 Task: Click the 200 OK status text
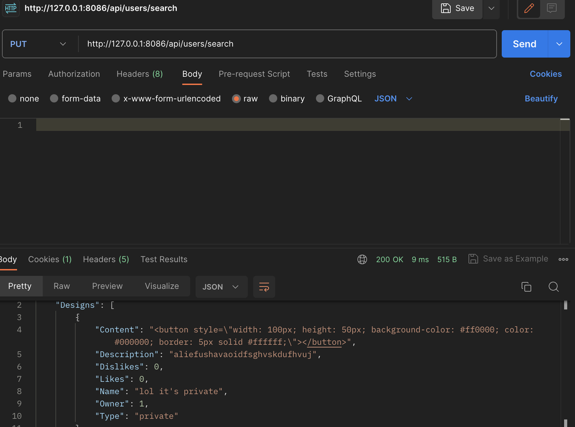[389, 259]
